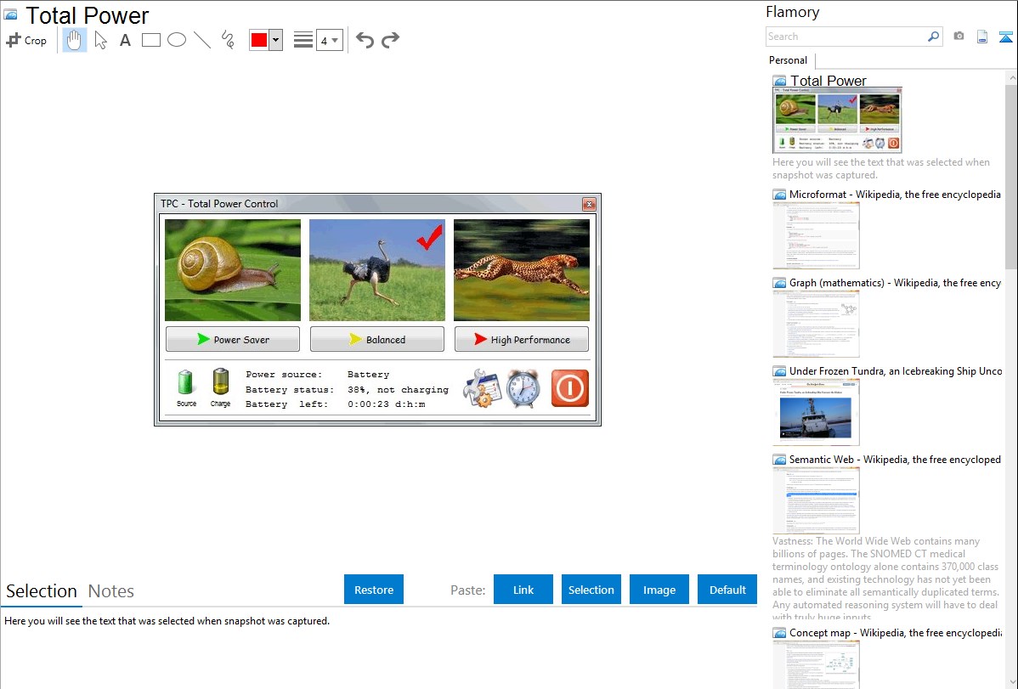The height and width of the screenshot is (689, 1018).
Task: Click the green Source battery icon
Action: pos(186,382)
